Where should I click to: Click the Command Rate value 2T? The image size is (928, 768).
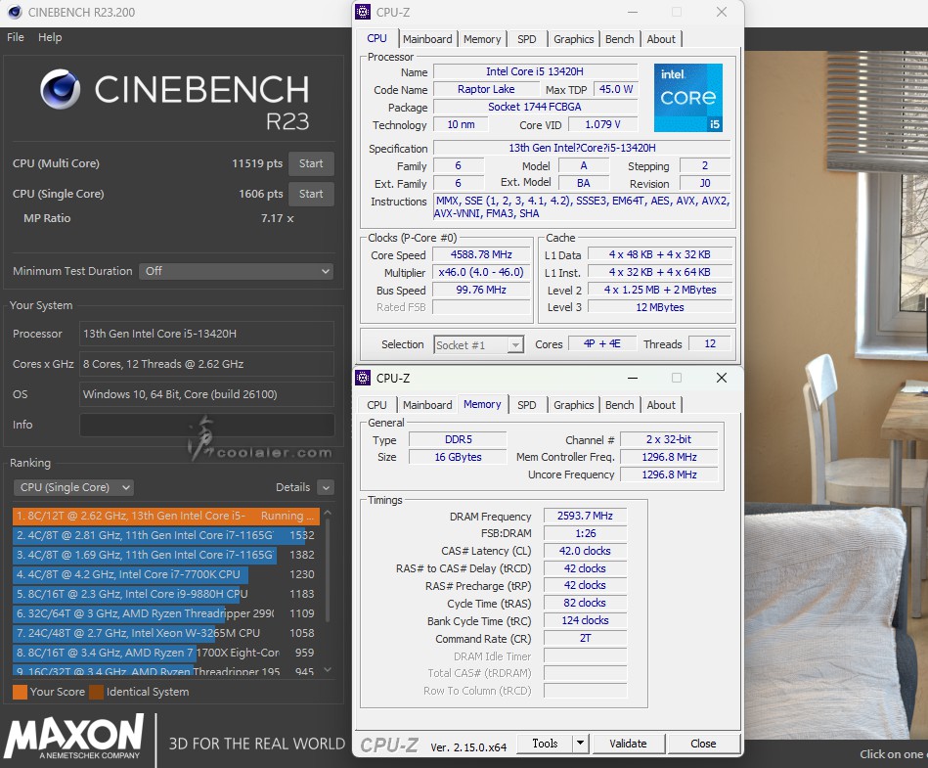pos(585,638)
